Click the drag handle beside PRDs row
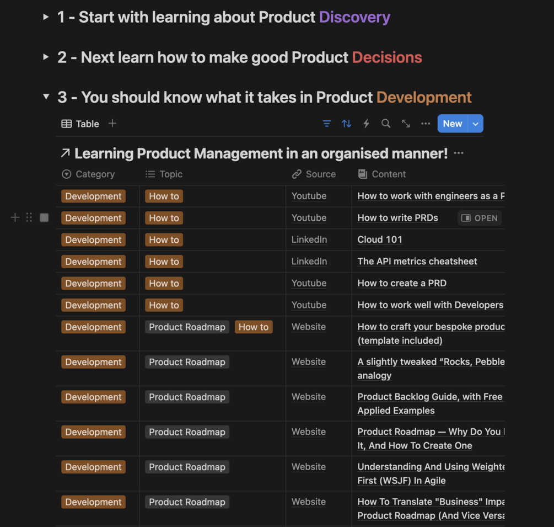The image size is (554, 527). [x=29, y=218]
